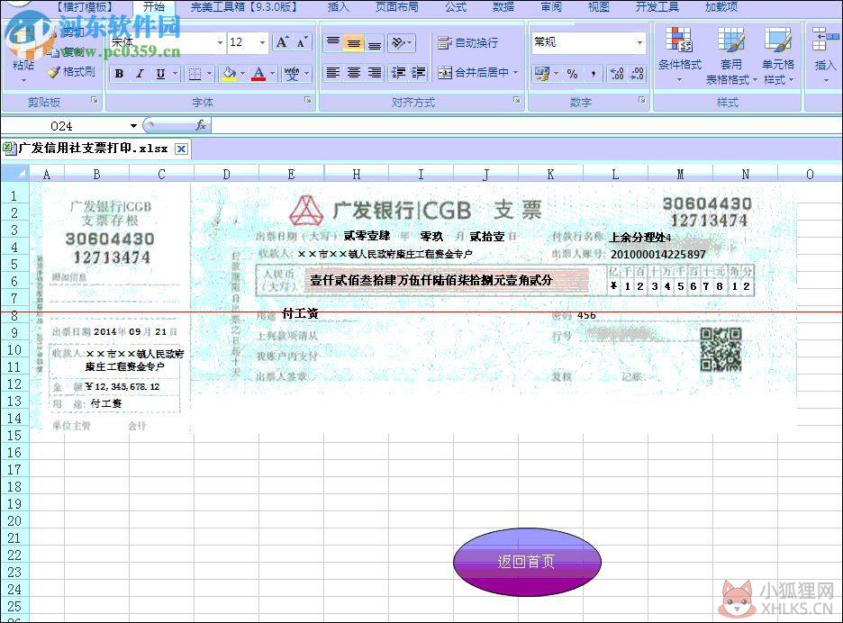
Task: Click the fx insert function button
Action: tap(201, 126)
